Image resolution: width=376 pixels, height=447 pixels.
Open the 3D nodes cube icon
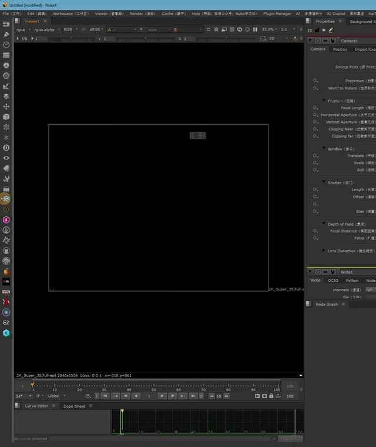(6, 117)
